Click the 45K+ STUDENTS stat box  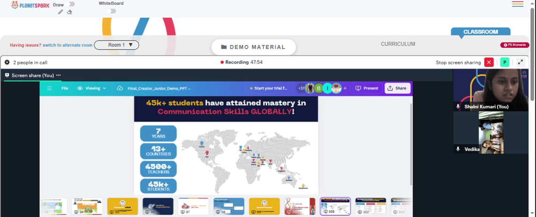coord(158,187)
